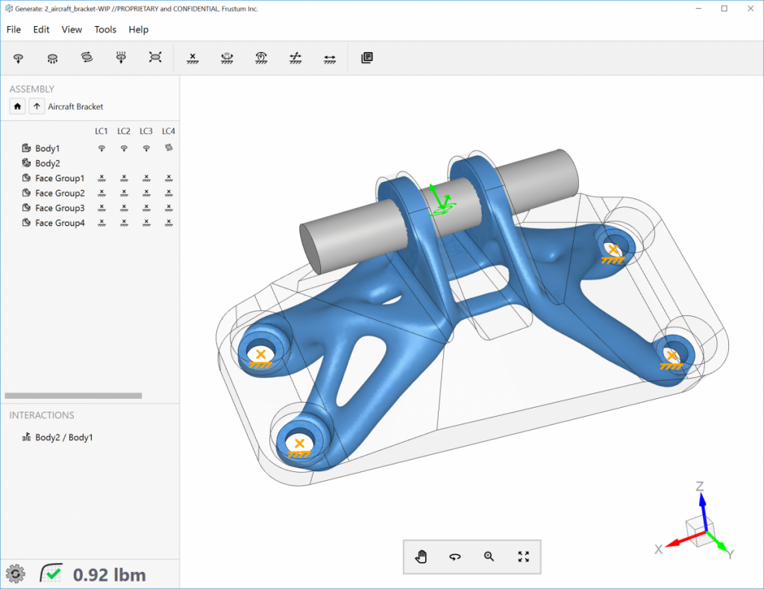764x589 pixels.
Task: Click the horizontal scrollbar below the assembly tree
Action: 72,396
